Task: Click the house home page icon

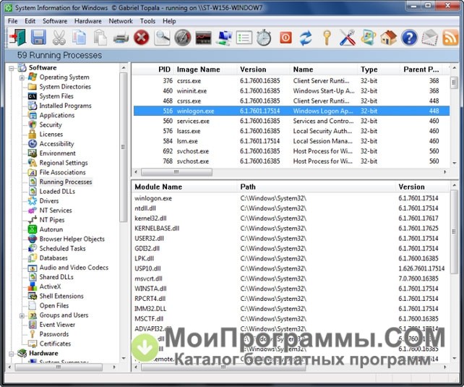Action: [389, 38]
